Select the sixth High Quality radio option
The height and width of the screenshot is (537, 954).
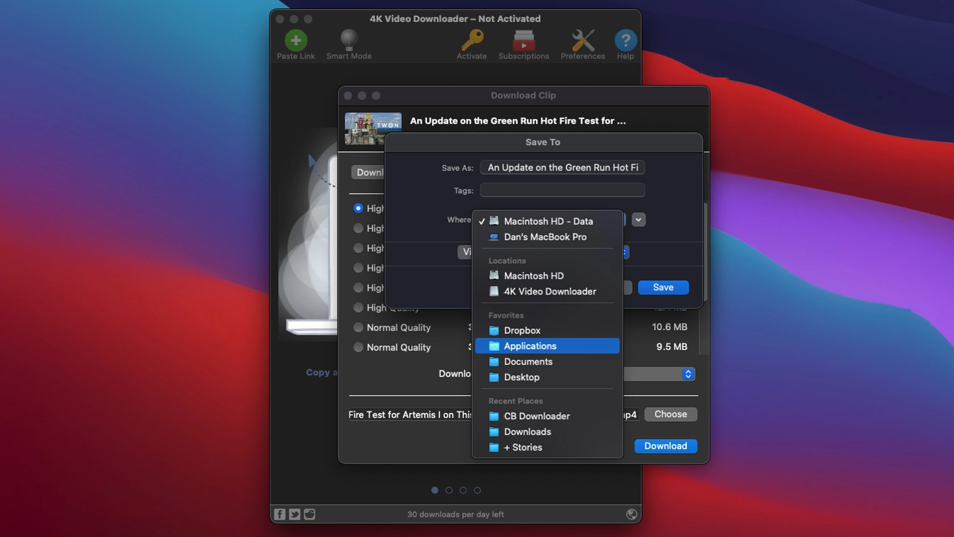[358, 307]
